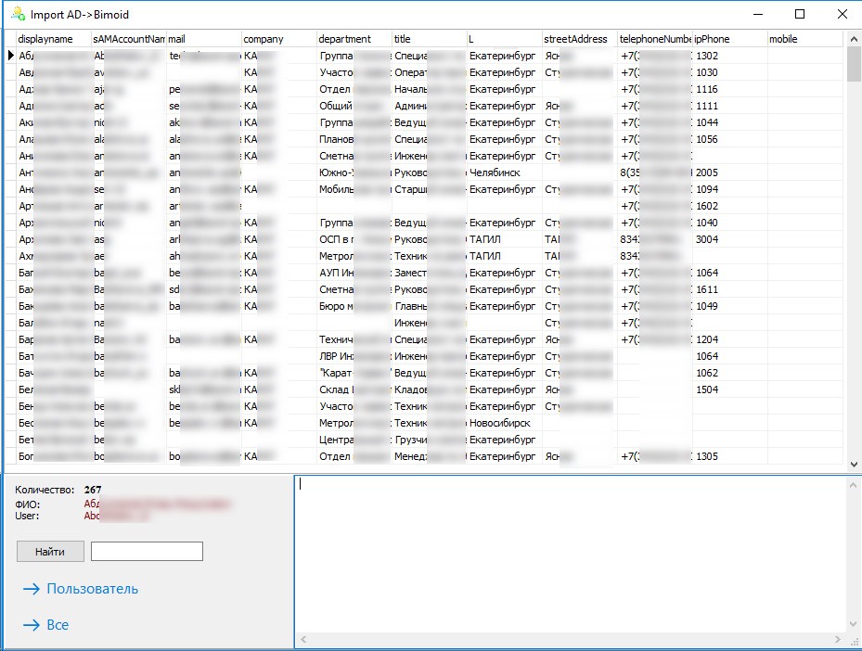Click the Все link
The height and width of the screenshot is (651, 862).
[x=58, y=625]
